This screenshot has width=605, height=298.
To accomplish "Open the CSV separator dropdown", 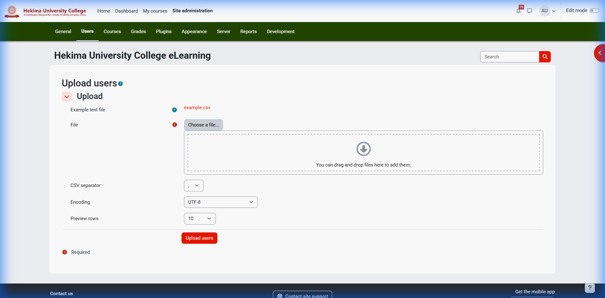I will pyautogui.click(x=194, y=186).
